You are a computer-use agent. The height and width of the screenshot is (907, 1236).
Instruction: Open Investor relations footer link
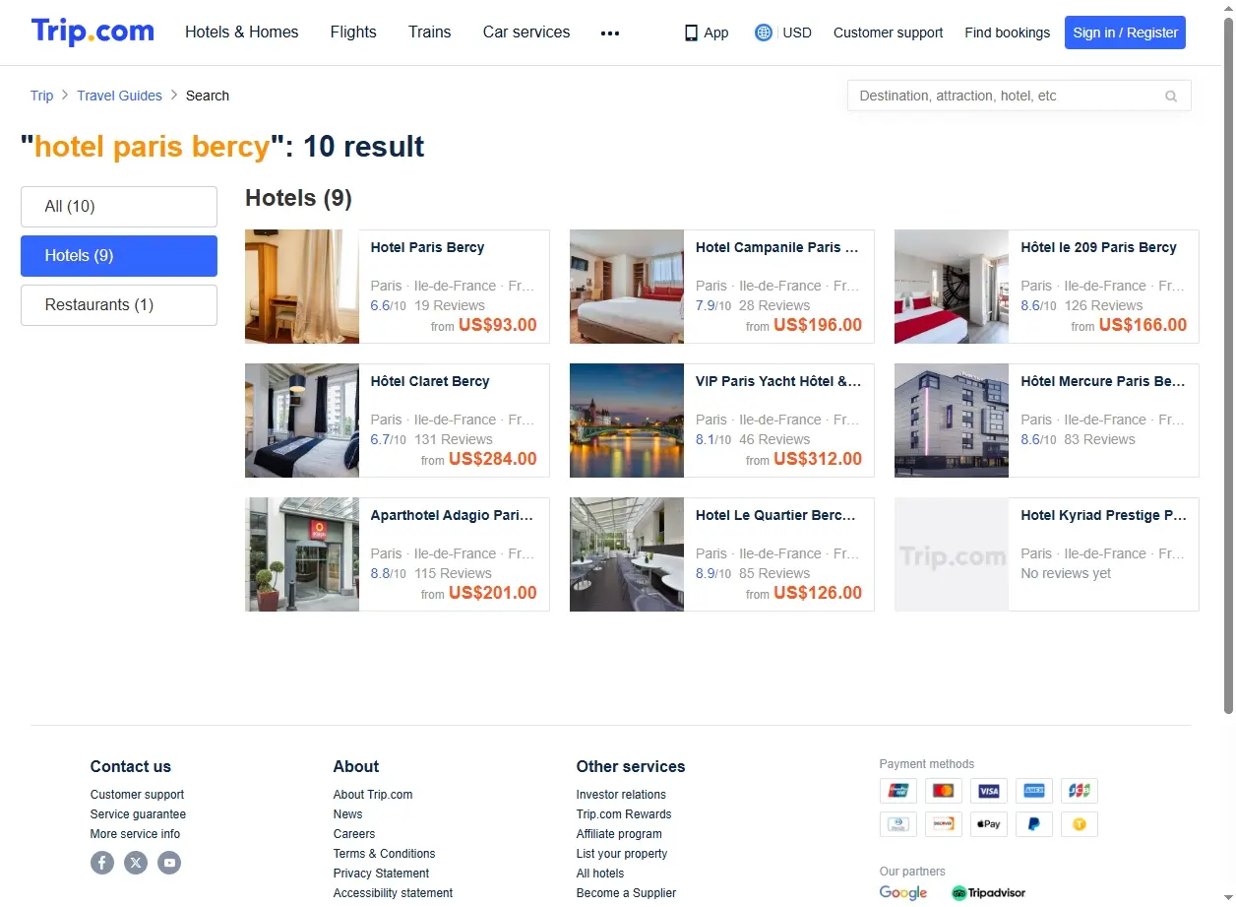621,795
